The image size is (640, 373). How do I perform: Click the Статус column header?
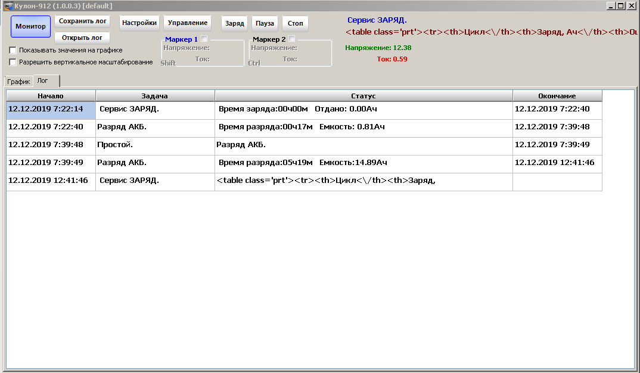(364, 96)
